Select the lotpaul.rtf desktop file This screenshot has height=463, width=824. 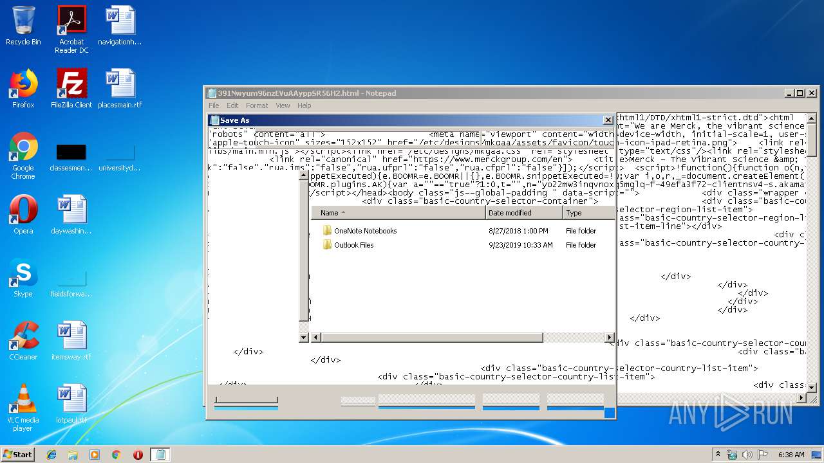click(71, 404)
